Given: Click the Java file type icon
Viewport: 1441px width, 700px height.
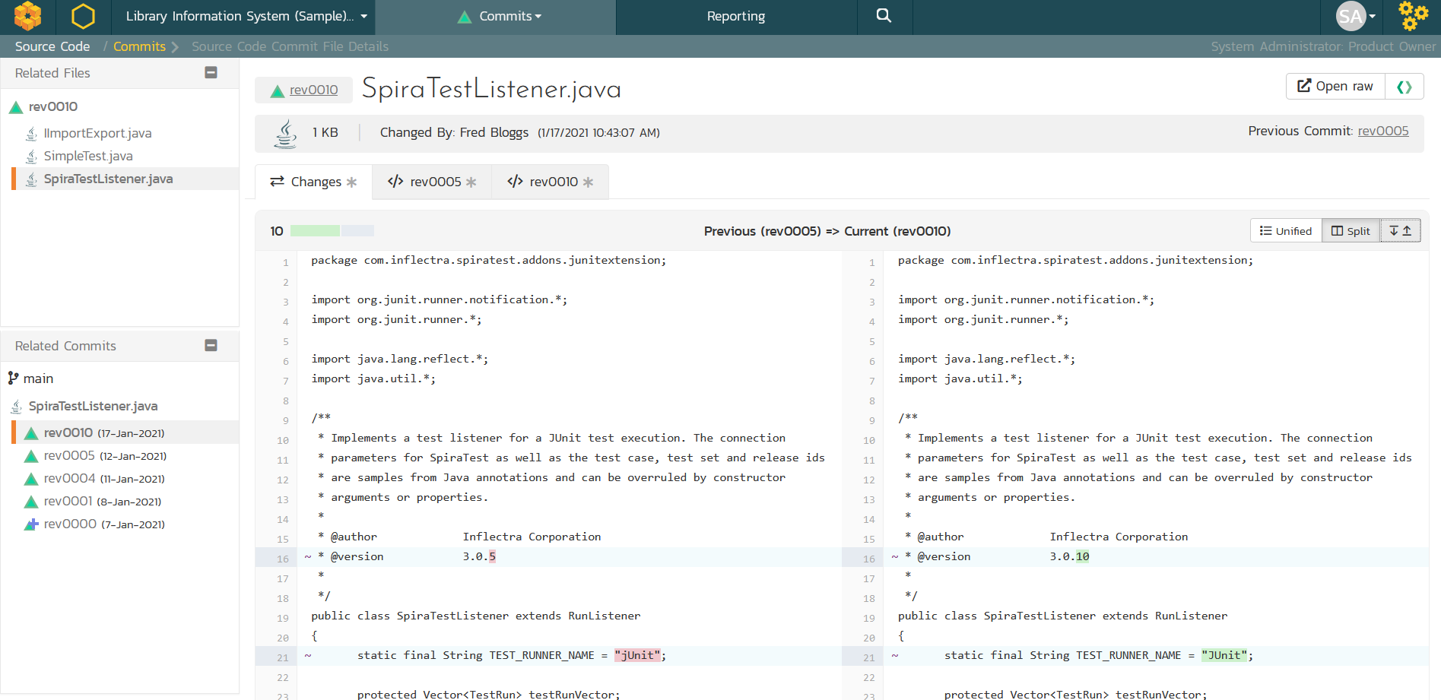Looking at the screenshot, I should [x=286, y=134].
